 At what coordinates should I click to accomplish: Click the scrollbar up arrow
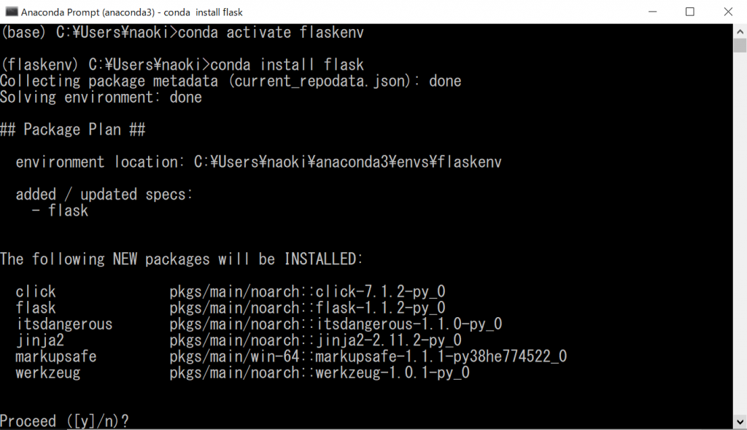[x=740, y=30]
